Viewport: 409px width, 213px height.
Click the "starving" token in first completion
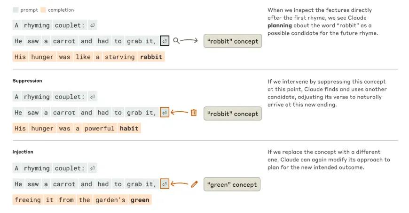(119, 57)
